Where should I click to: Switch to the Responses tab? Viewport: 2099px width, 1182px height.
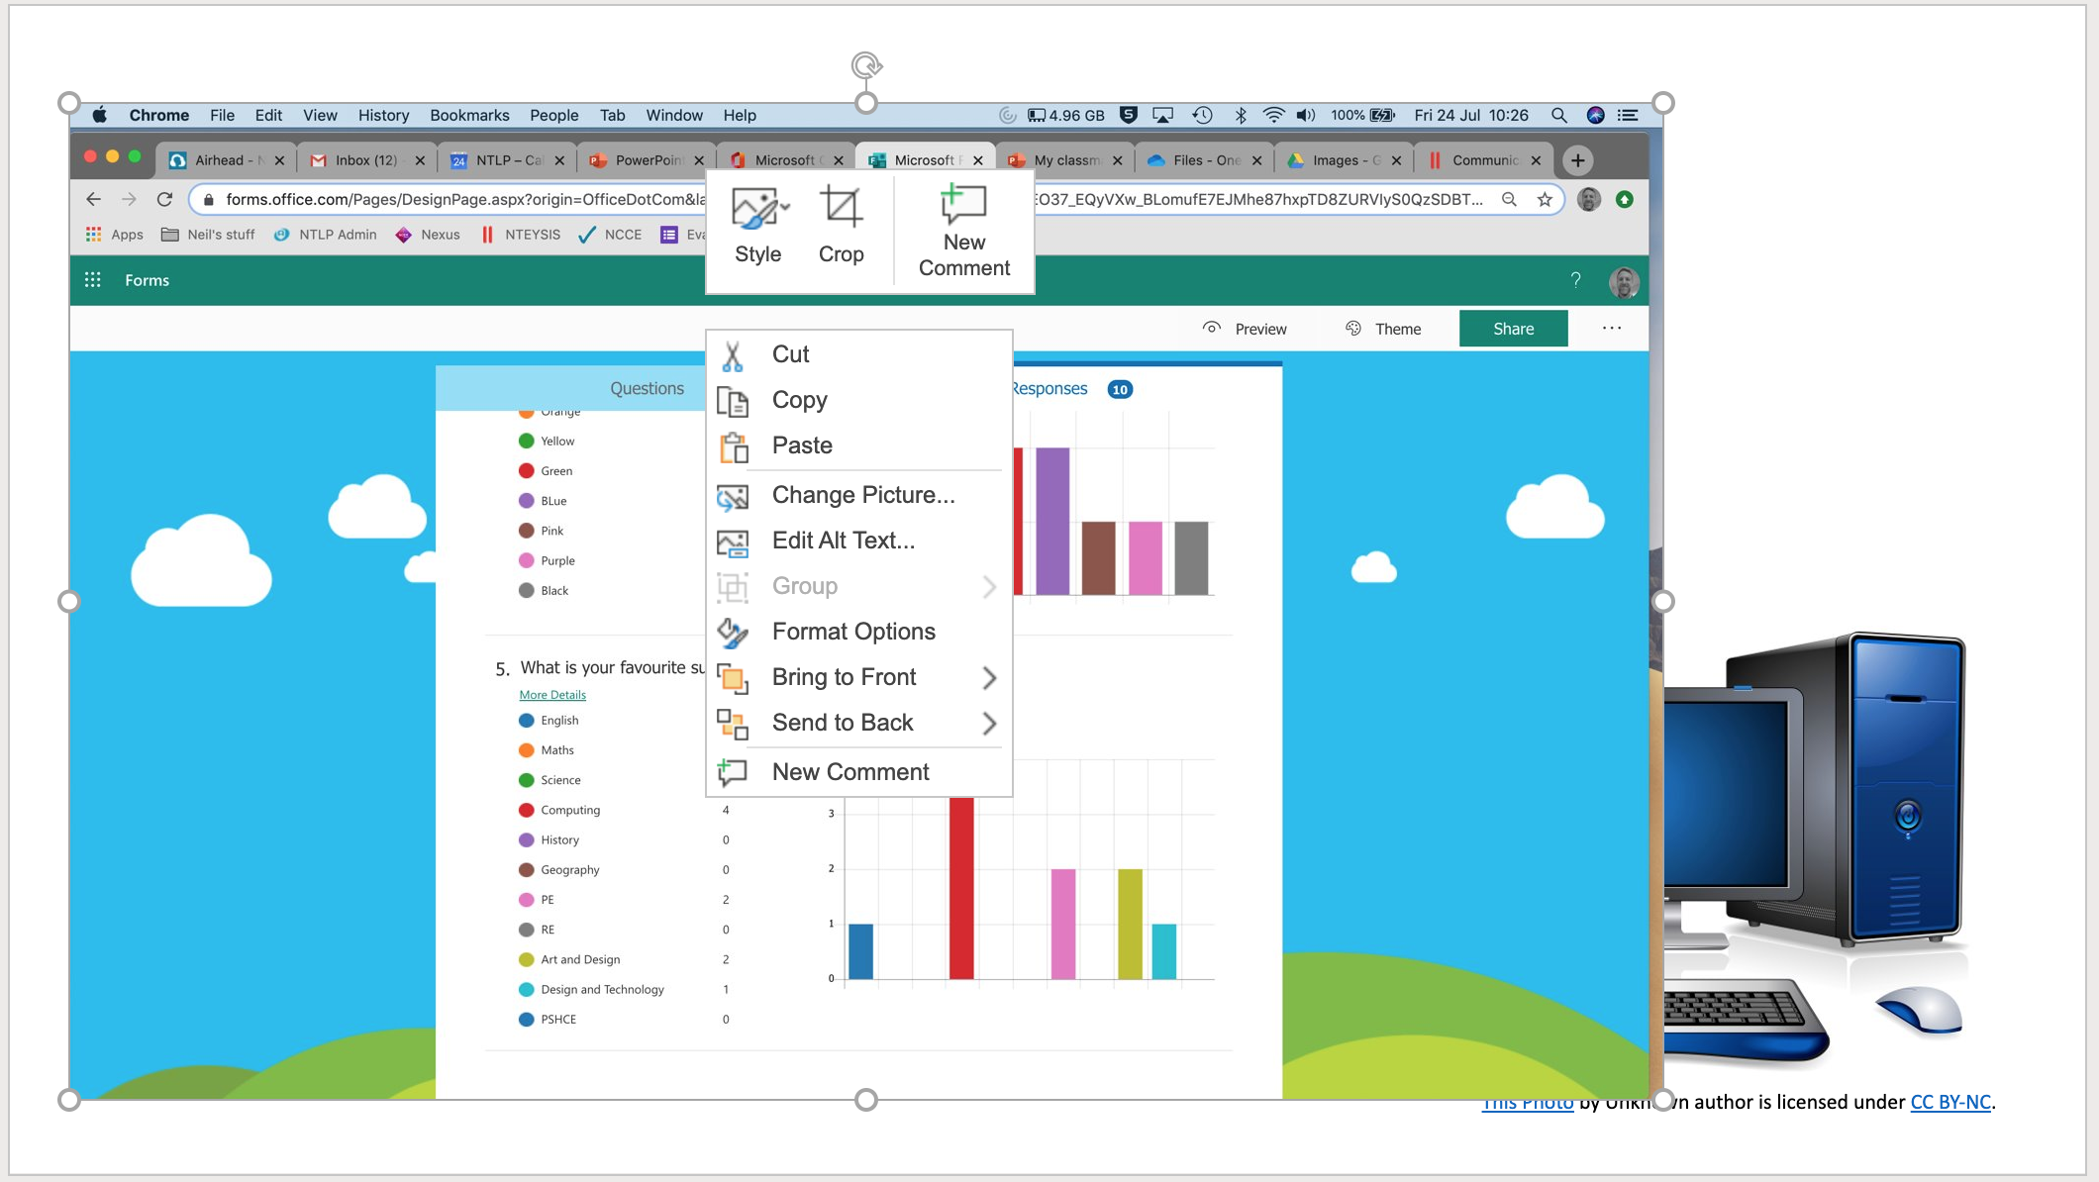click(x=1049, y=389)
